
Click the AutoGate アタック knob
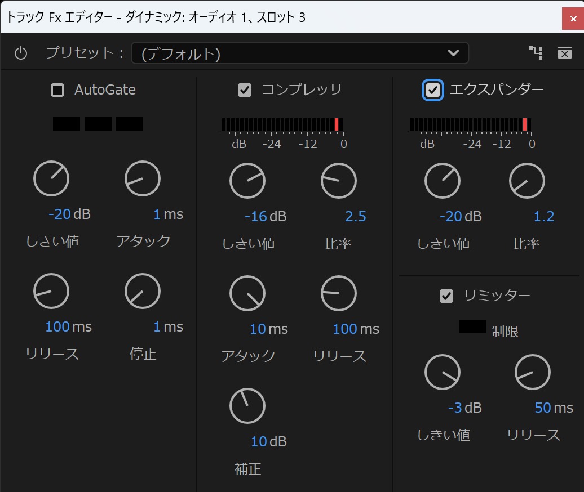coord(143,178)
